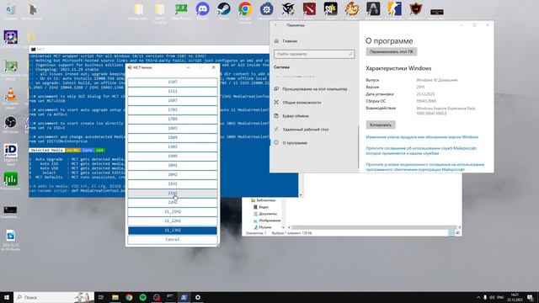
Task: Select the 1709 version button
Action: pos(173,120)
